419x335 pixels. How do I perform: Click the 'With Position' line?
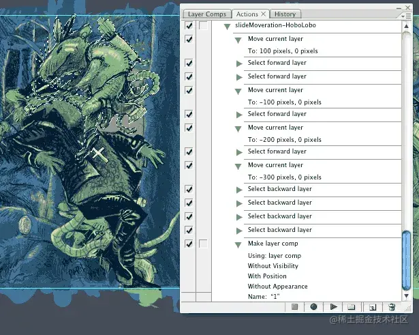click(267, 276)
